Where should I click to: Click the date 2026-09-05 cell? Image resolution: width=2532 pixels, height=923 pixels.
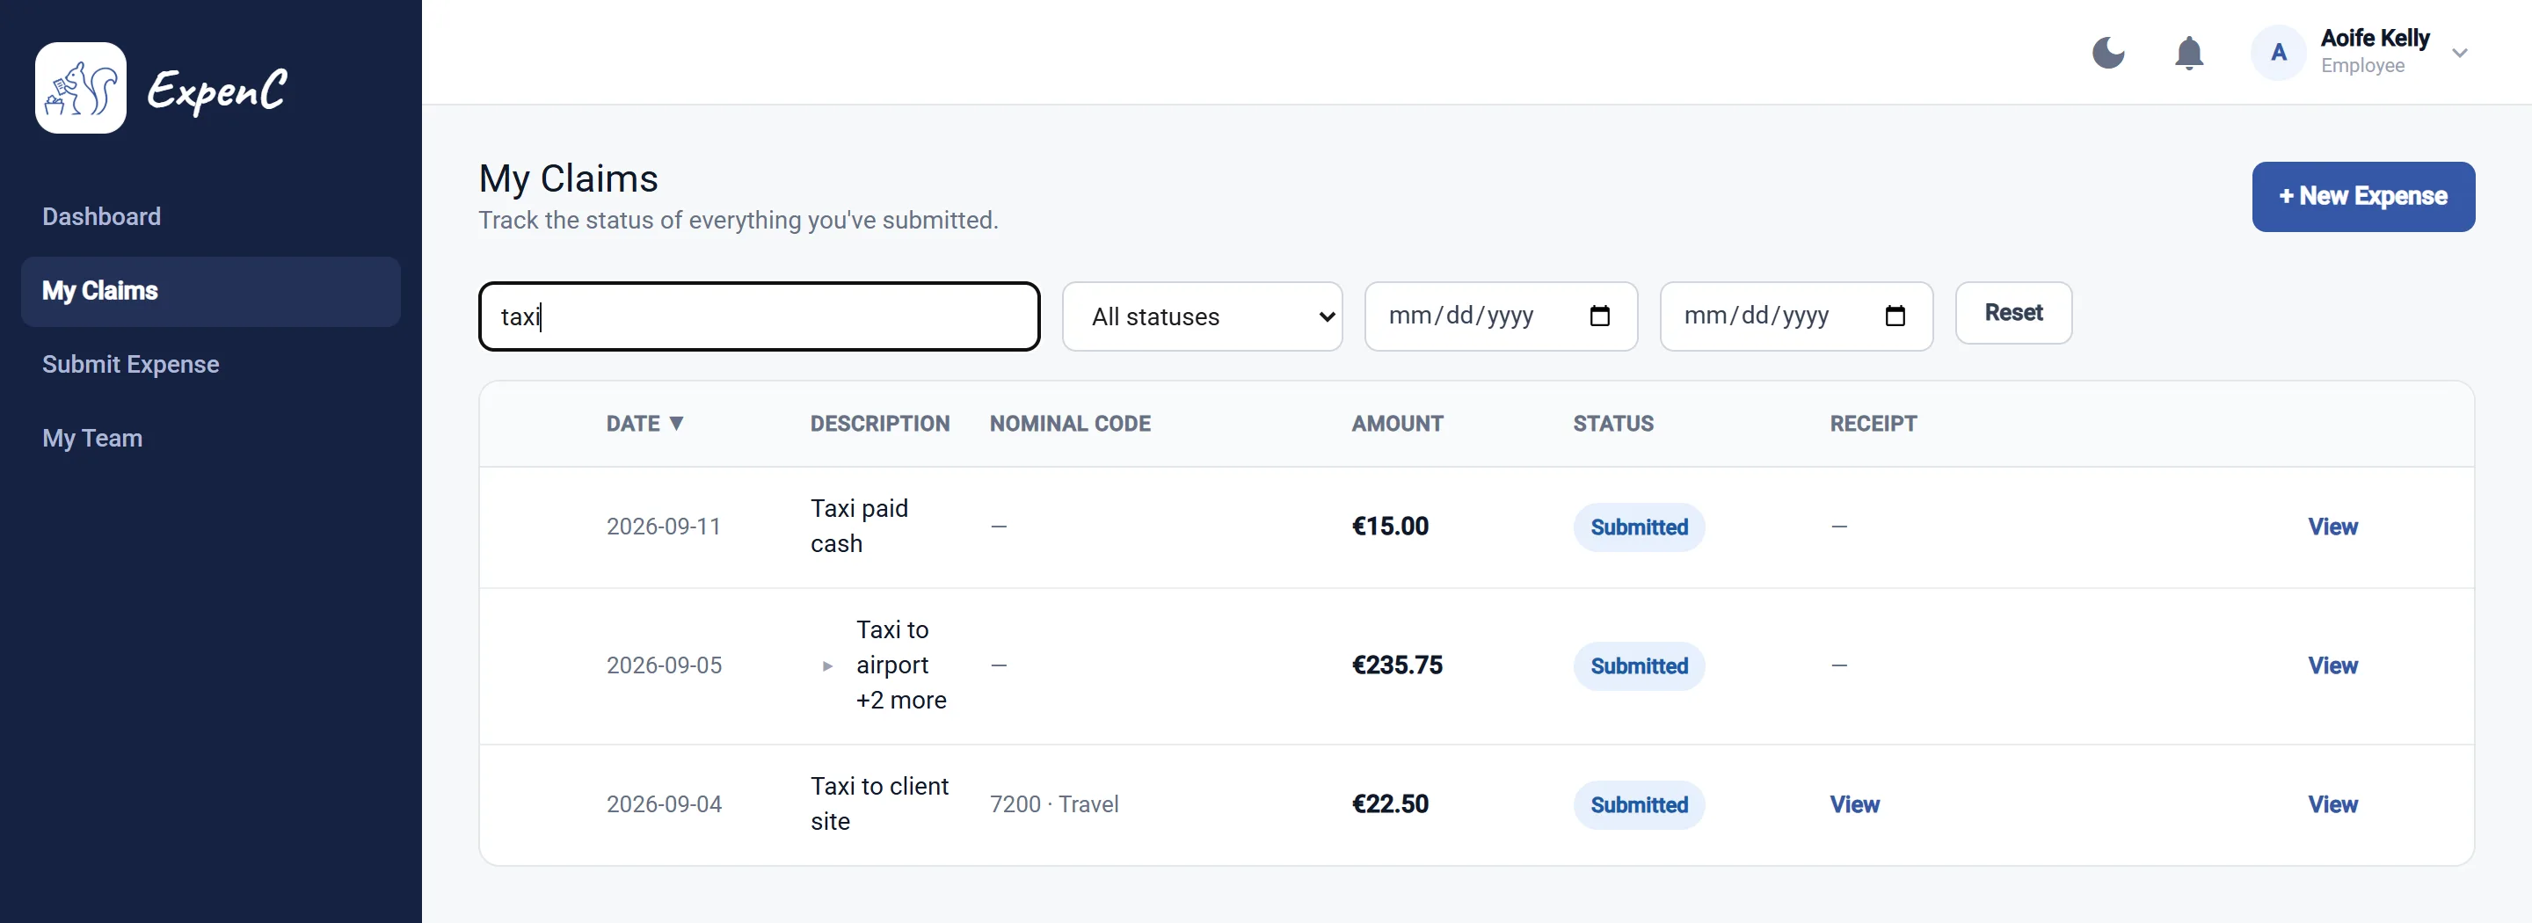click(x=664, y=665)
